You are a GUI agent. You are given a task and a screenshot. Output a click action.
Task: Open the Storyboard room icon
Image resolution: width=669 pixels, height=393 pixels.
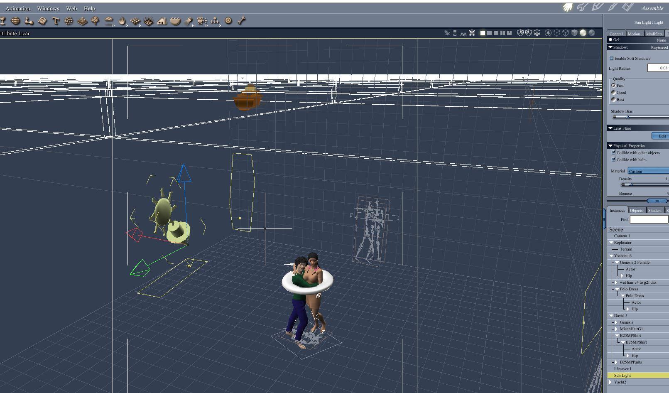597,7
